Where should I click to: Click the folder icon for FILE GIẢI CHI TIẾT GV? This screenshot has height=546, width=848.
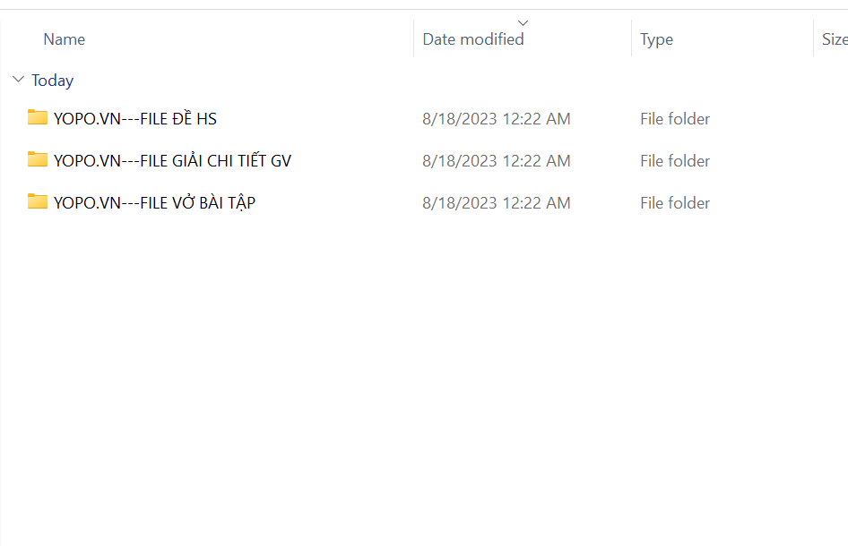point(37,159)
